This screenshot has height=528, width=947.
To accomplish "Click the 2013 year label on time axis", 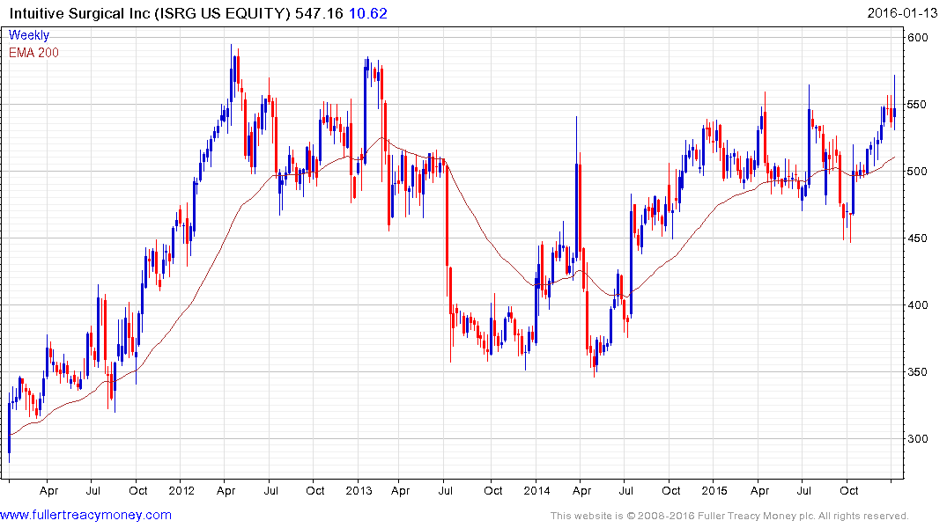I will point(359,490).
